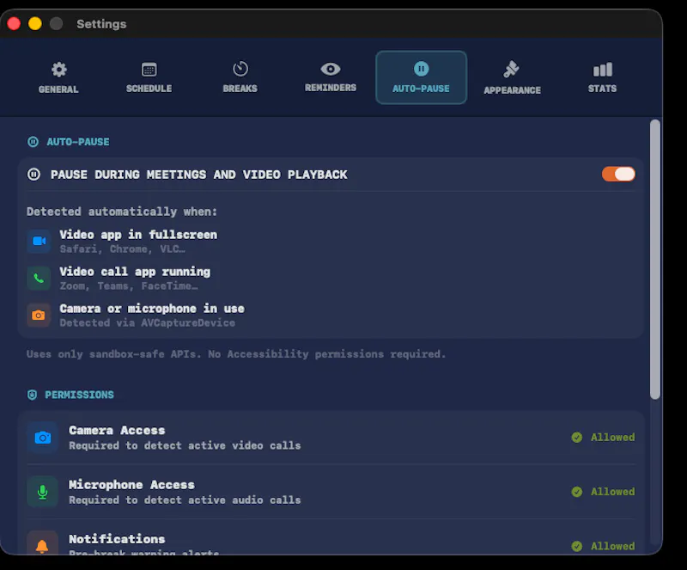
Task: Switch to the REMINDERS tab label
Action: tap(331, 88)
